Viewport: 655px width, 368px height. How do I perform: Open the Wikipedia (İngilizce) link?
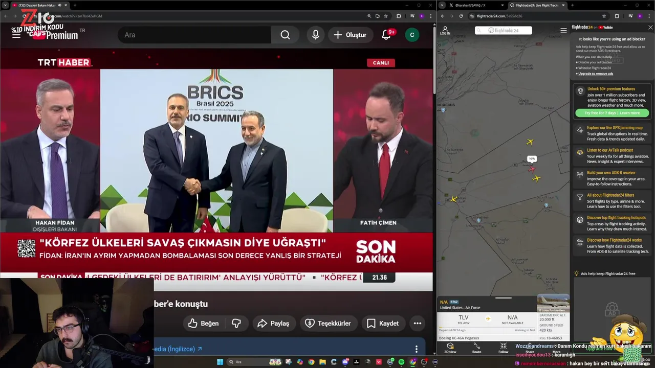click(x=178, y=349)
